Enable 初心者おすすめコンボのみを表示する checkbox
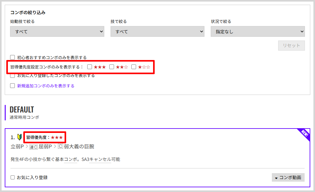The height and width of the screenshot is (192, 315). (x=13, y=58)
